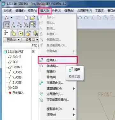Open the 视图(V) menu
Viewport: 115px width, 120px height.
pos(32,11)
